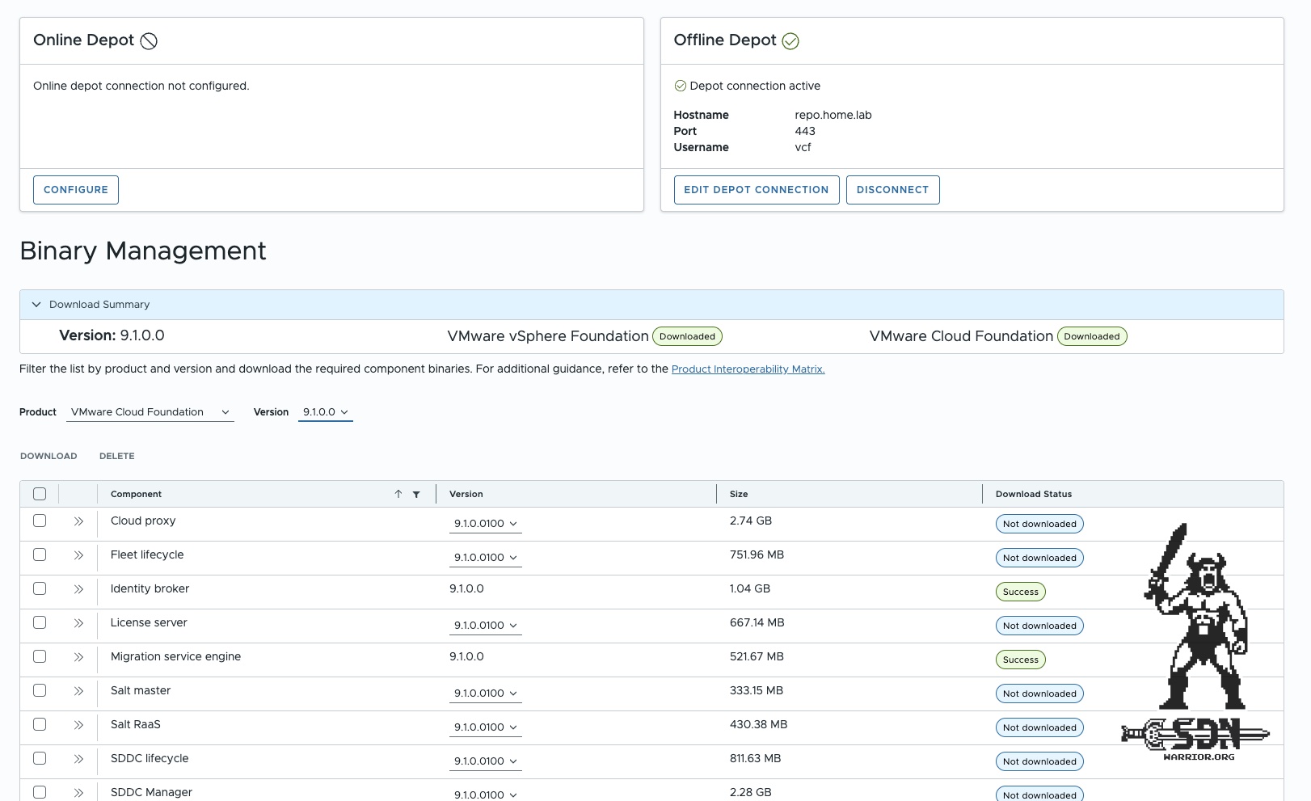Viewport: 1311px width, 801px height.
Task: Expand details for the Fleet lifecycle row
Action: pos(78,555)
